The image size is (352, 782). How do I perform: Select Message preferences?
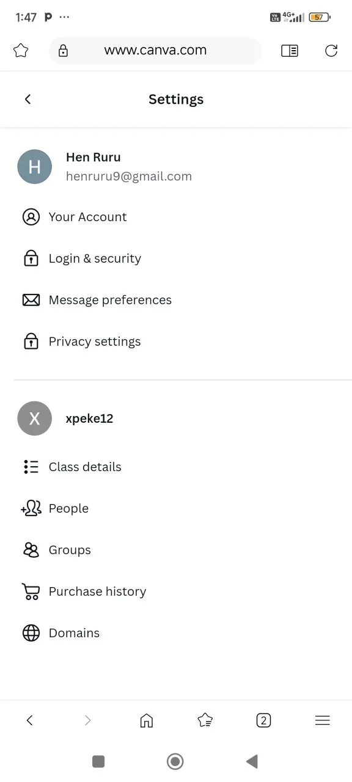tap(176, 300)
